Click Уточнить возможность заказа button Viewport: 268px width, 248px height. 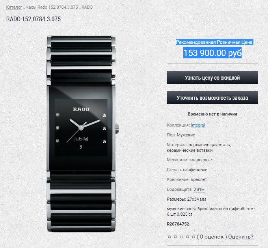click(x=212, y=98)
